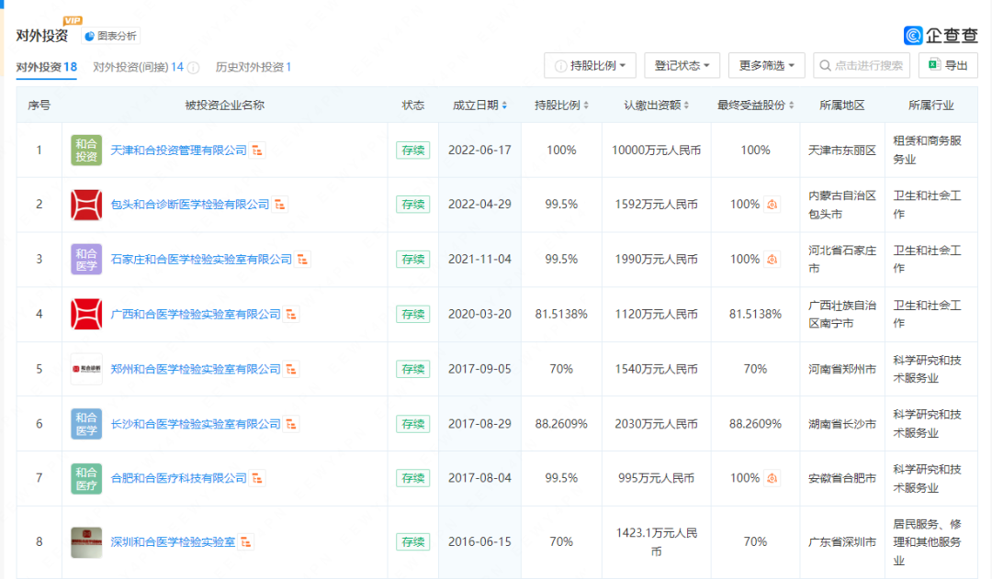Open the 持股比例 filter dropdown
Image resolution: width=992 pixels, height=579 pixels.
pyautogui.click(x=590, y=66)
